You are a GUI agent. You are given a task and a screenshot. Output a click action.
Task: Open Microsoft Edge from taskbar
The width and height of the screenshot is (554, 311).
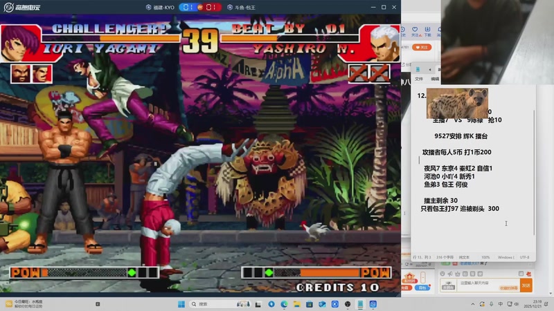[284, 304]
